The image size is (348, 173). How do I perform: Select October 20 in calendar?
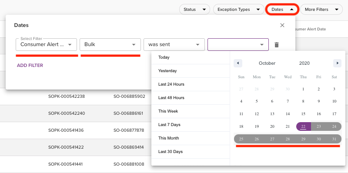272,126
